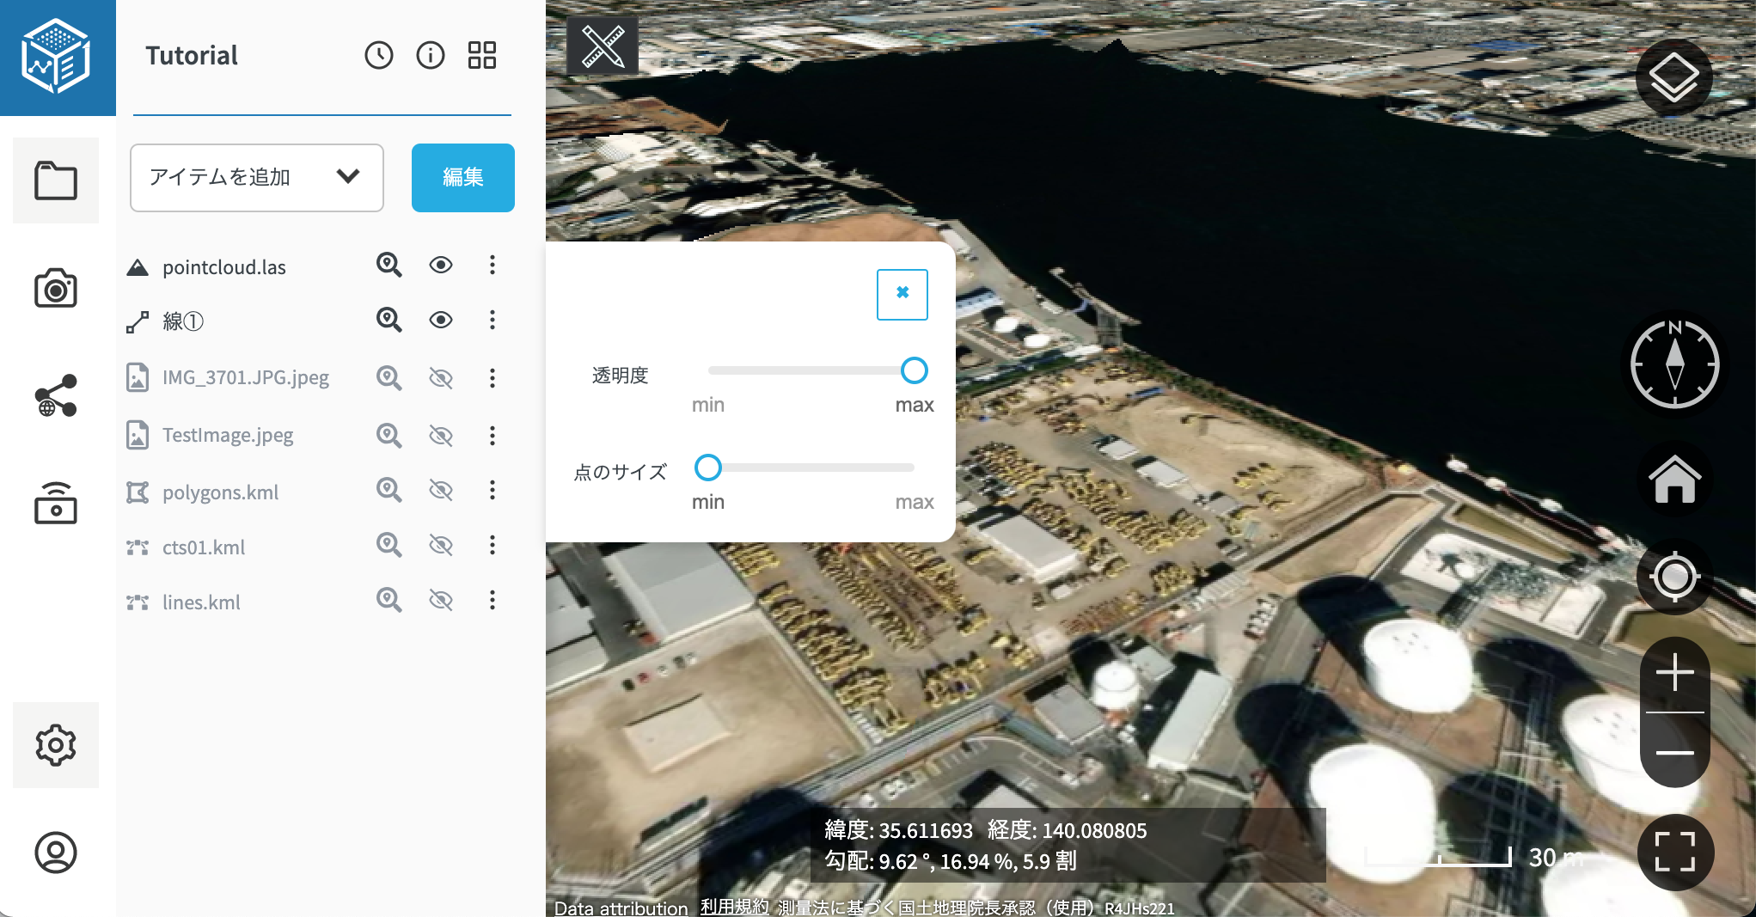Select TestImage.jpeg in the item list
The height and width of the screenshot is (917, 1756).
(x=228, y=436)
